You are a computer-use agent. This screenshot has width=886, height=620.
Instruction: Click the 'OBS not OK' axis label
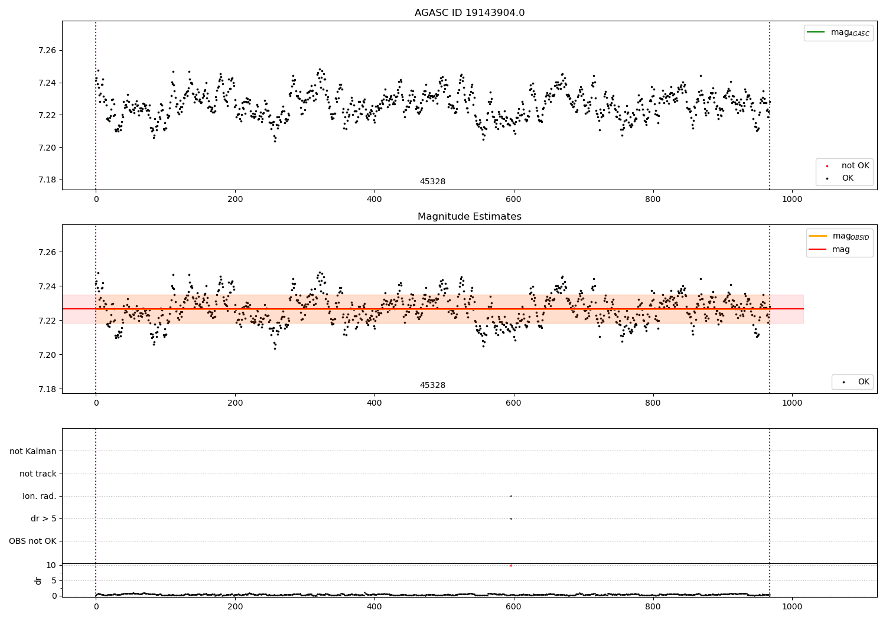point(32,541)
